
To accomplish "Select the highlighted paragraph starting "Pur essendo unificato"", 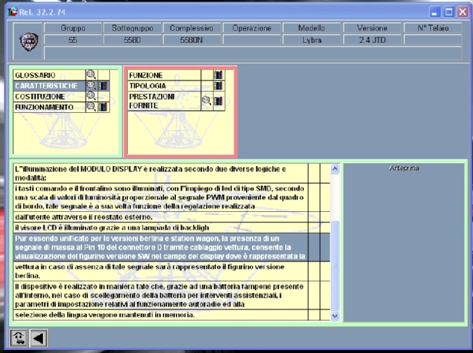I will tap(160, 247).
